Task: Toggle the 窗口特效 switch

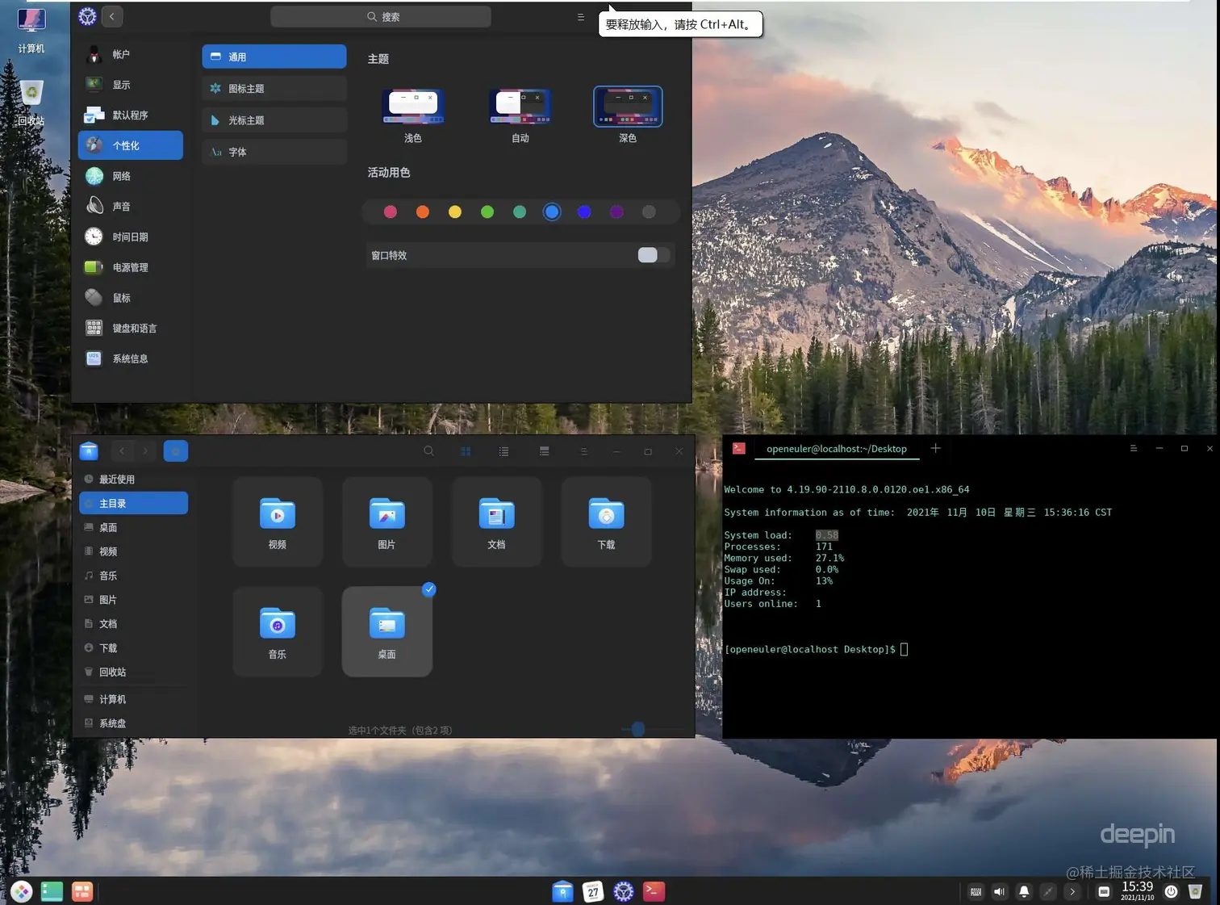Action: tap(654, 255)
